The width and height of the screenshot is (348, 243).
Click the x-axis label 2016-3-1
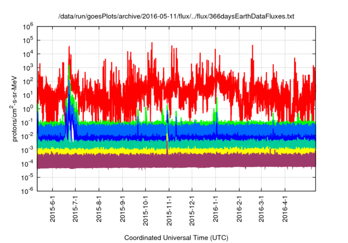(x=261, y=208)
